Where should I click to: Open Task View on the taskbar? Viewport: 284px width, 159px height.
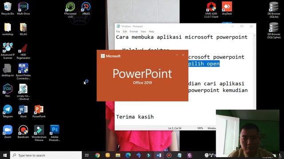pos(87,155)
